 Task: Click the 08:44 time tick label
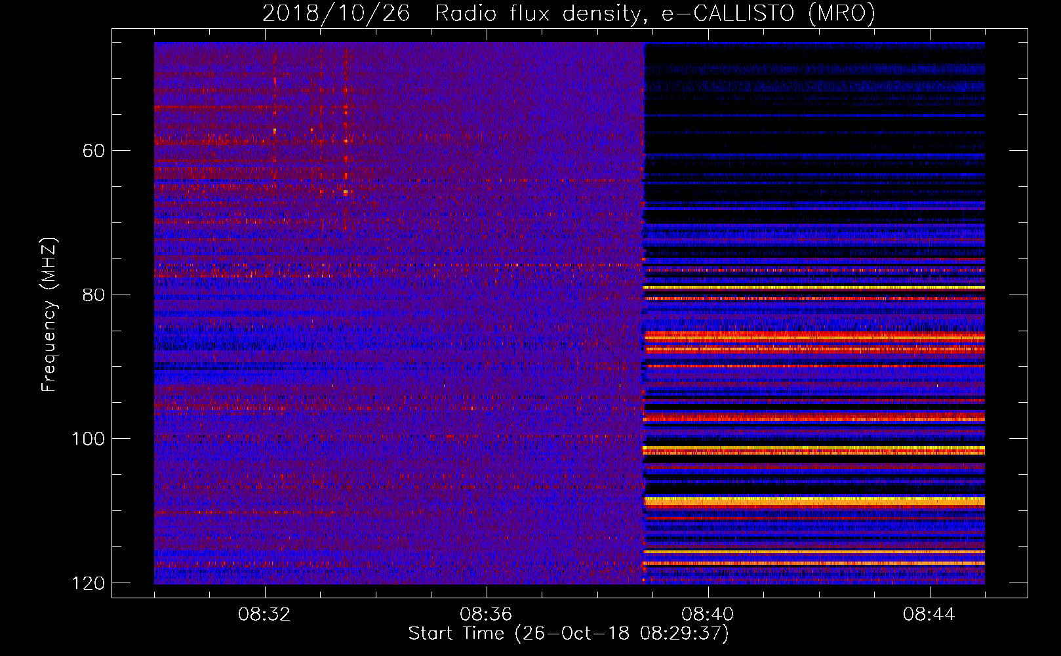pyautogui.click(x=929, y=615)
